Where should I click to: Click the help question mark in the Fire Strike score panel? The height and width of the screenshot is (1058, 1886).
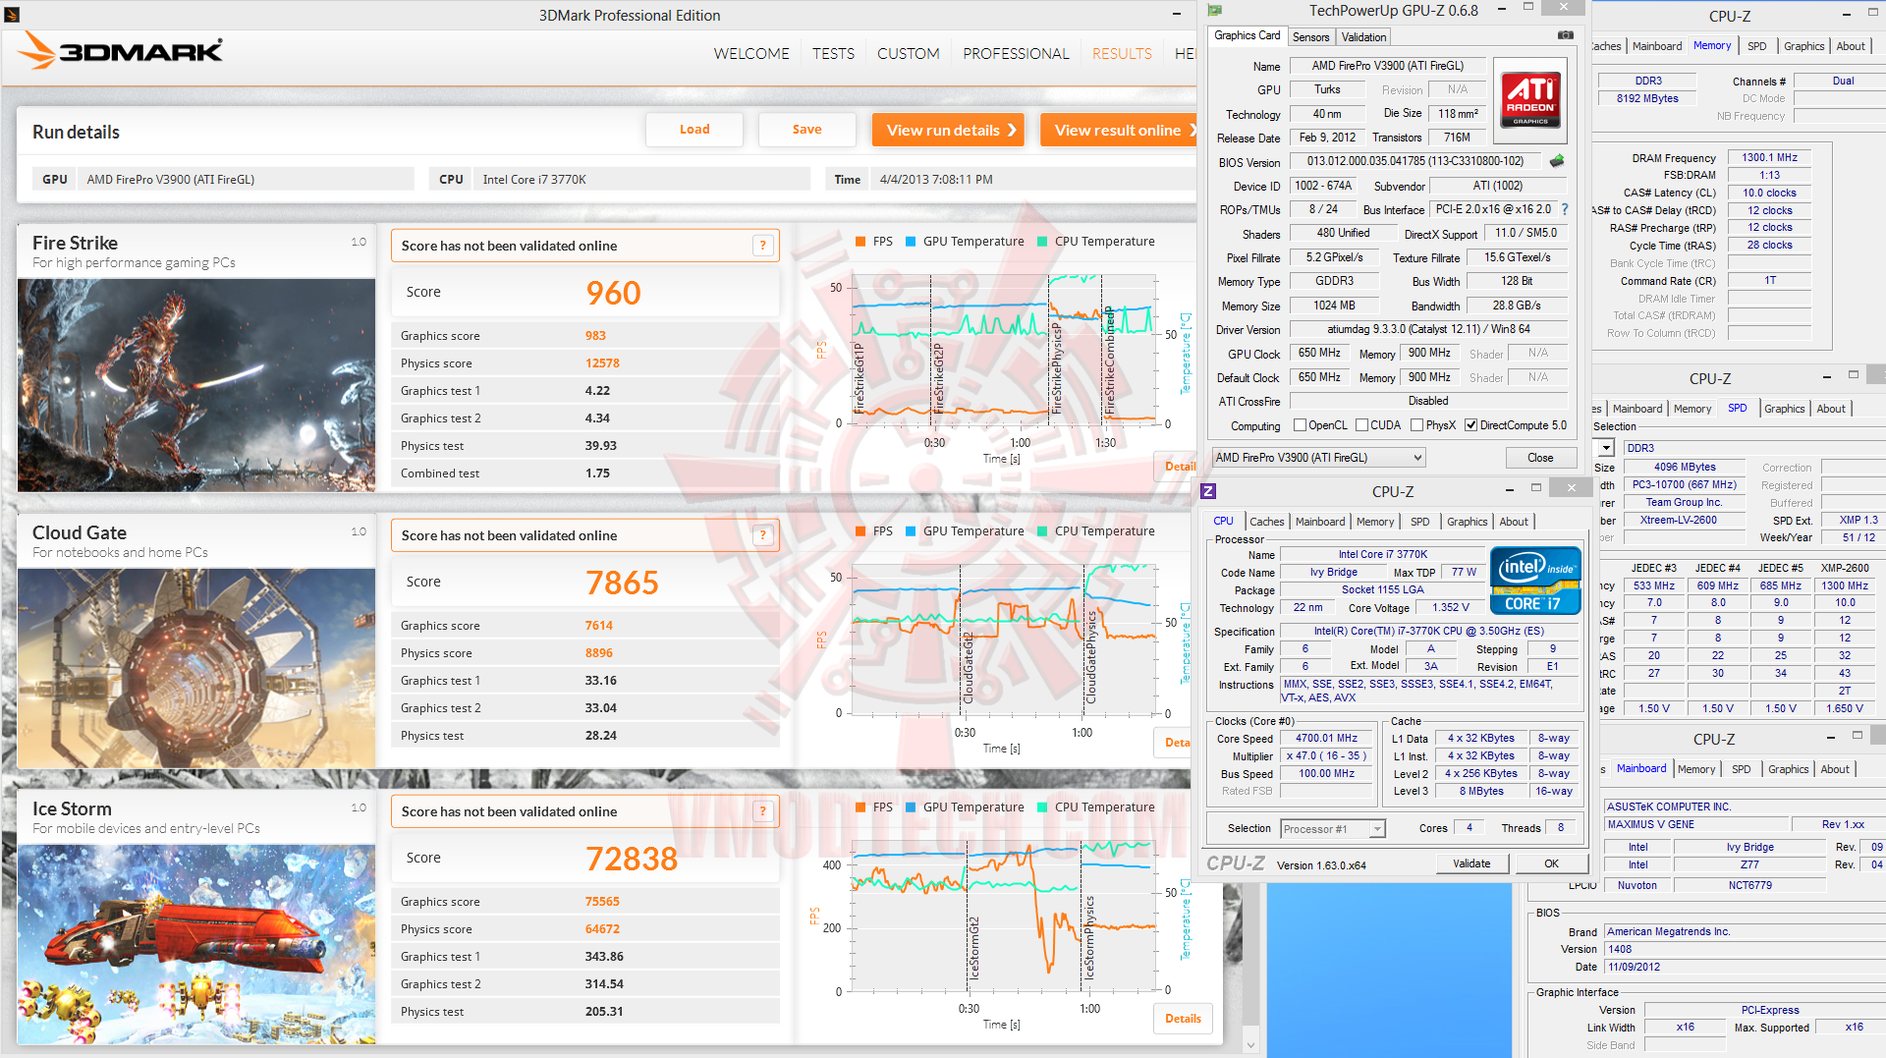click(762, 246)
